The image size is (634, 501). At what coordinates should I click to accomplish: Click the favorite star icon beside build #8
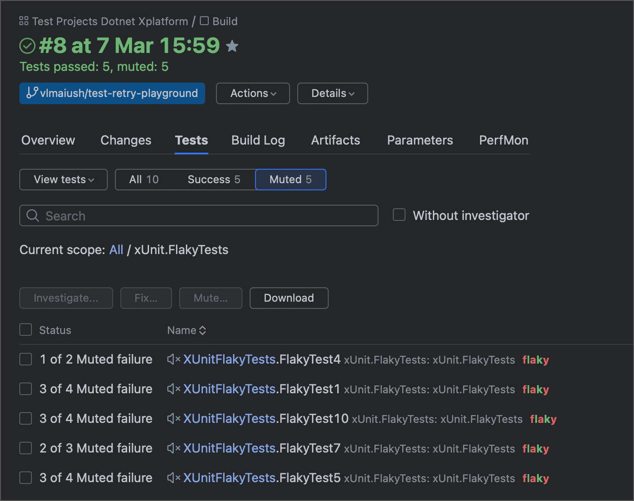[232, 46]
